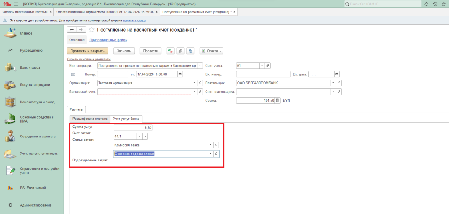Open the Отчеты dropdown menu
The width and height of the screenshot is (449, 214).
[x=211, y=51]
